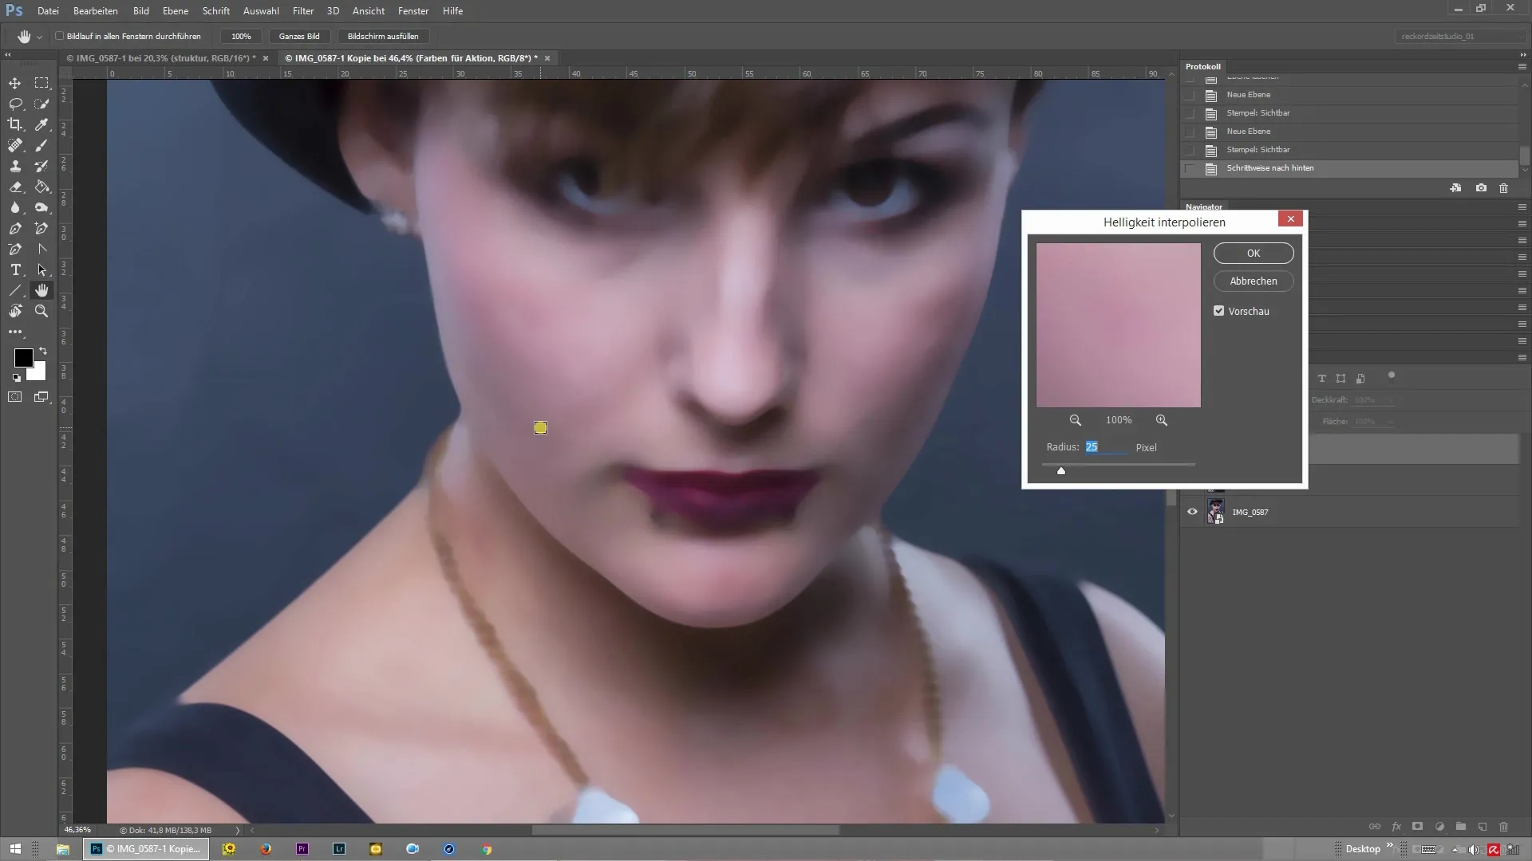Set history brush source for first Stempel: Sichtbar

[1190, 113]
